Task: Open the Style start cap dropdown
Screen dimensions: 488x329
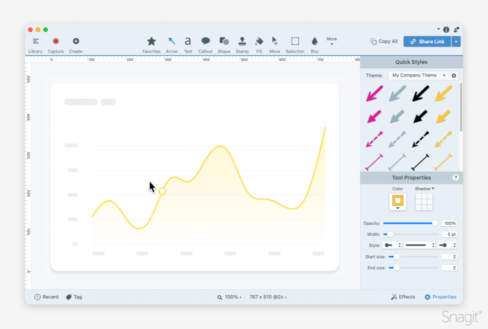Action: pyautogui.click(x=392, y=245)
